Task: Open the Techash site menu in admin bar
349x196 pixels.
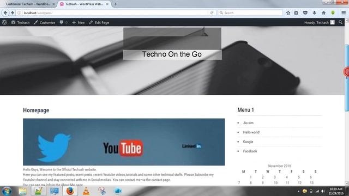Action: click(x=20, y=22)
